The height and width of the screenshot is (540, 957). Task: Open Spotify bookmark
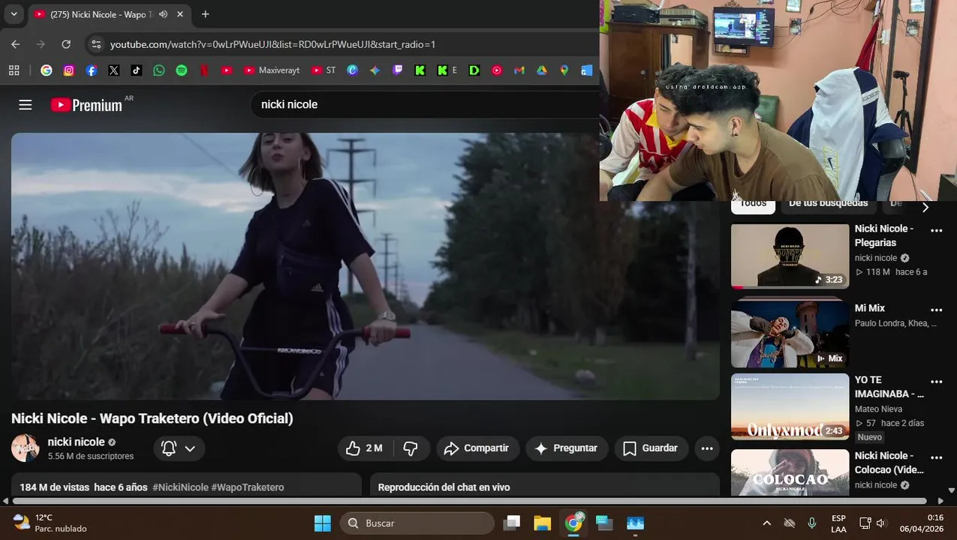181,70
